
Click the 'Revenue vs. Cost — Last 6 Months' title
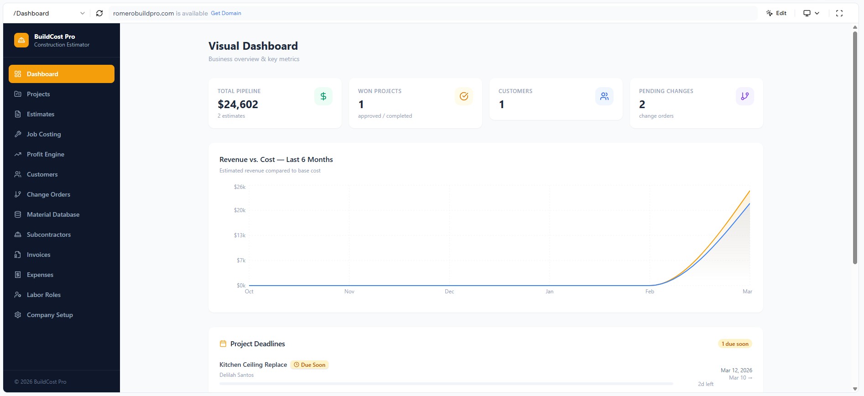276,160
